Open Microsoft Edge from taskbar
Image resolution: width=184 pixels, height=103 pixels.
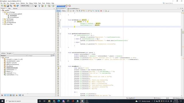[x=59, y=101]
